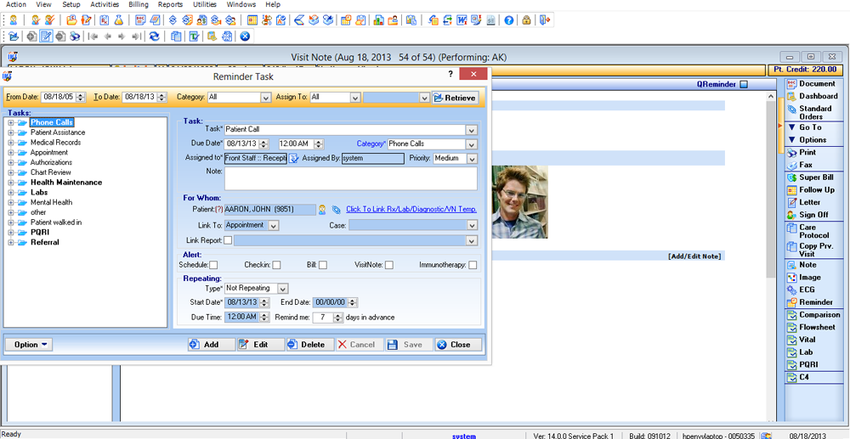Expand the Phone Calls tree node
The height and width of the screenshot is (439, 850).
[x=10, y=123]
